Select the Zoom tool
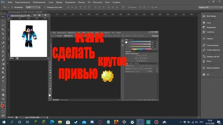Screen dimensions: 223x125 pyautogui.click(x=3, y=99)
